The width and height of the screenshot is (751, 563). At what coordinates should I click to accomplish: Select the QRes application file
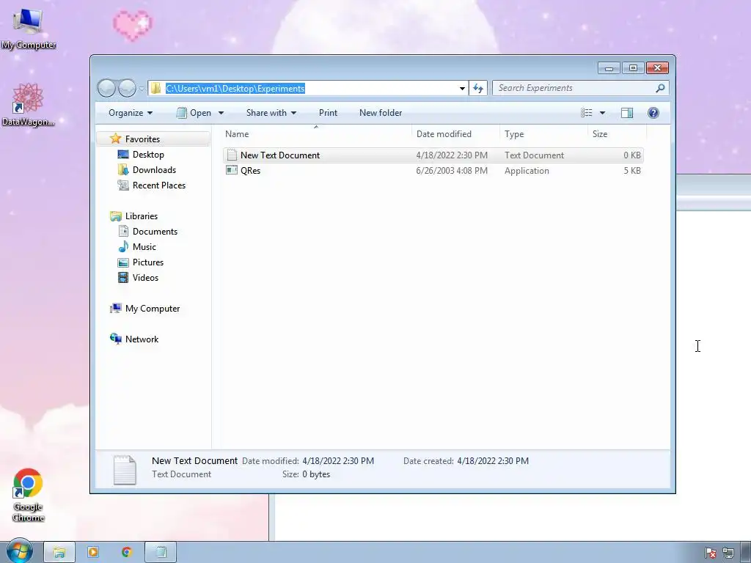[x=433, y=170]
